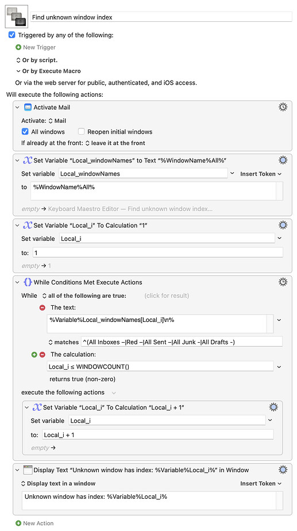Open Insert Token menu in Local_windowNames action
Image resolution: width=297 pixels, height=531 pixels.
tap(261, 174)
